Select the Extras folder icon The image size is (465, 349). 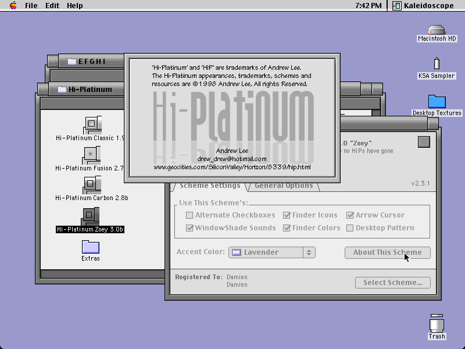[x=91, y=247]
